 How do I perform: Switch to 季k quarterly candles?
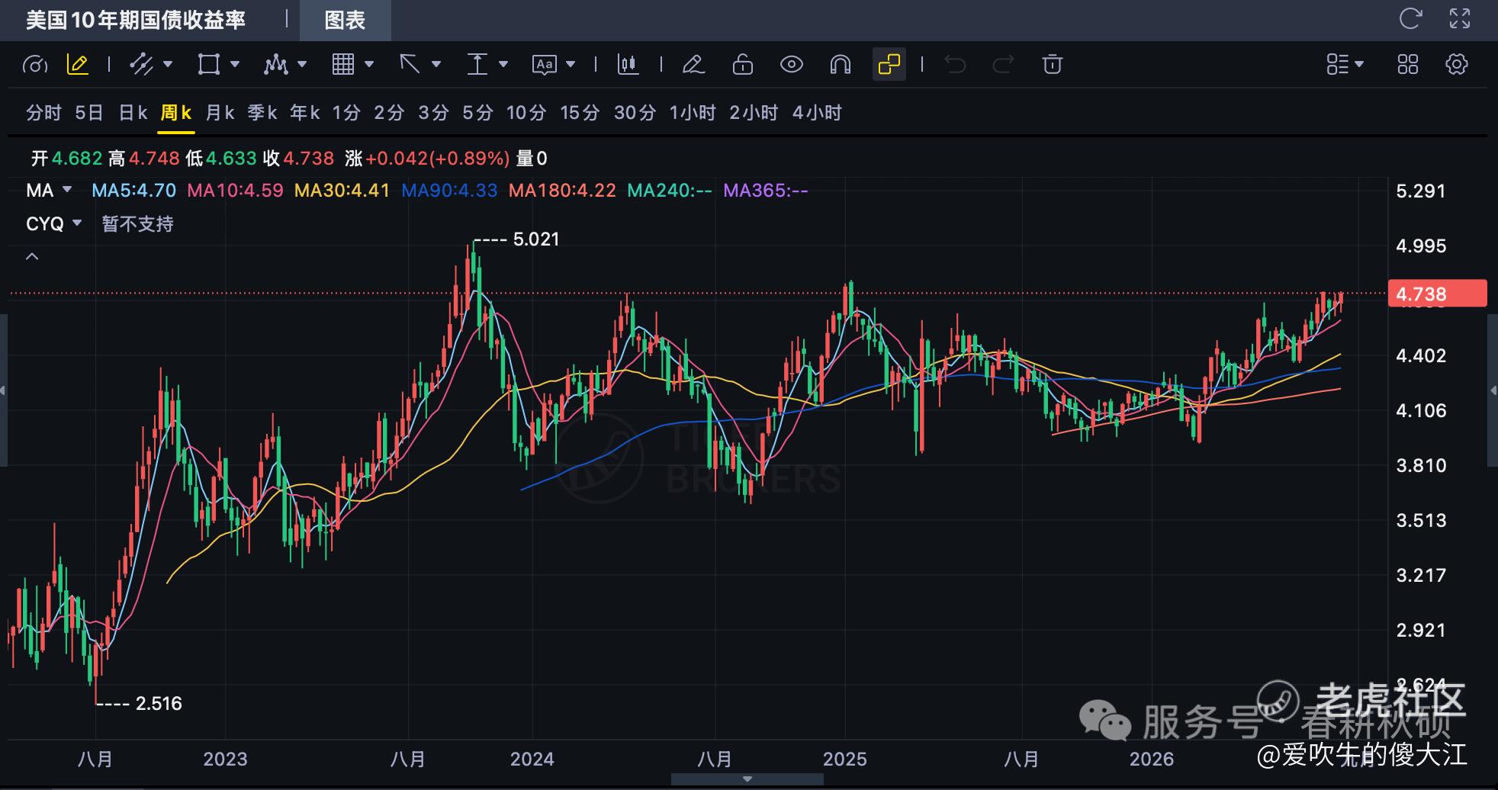click(x=262, y=113)
